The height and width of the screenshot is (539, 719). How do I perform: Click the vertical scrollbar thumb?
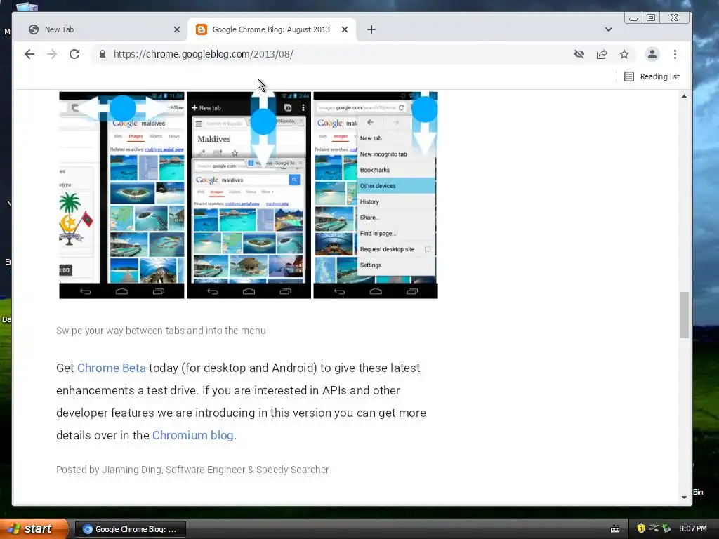coord(684,315)
